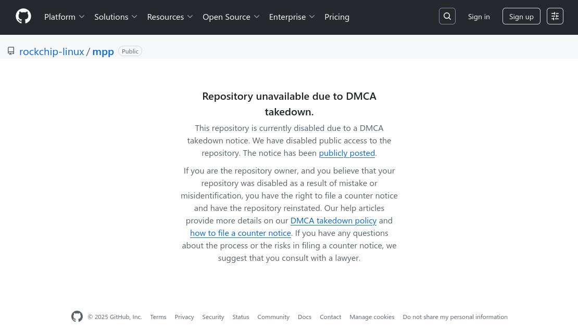The height and width of the screenshot is (332, 578).
Task: Open the Status page link
Action: click(x=241, y=316)
